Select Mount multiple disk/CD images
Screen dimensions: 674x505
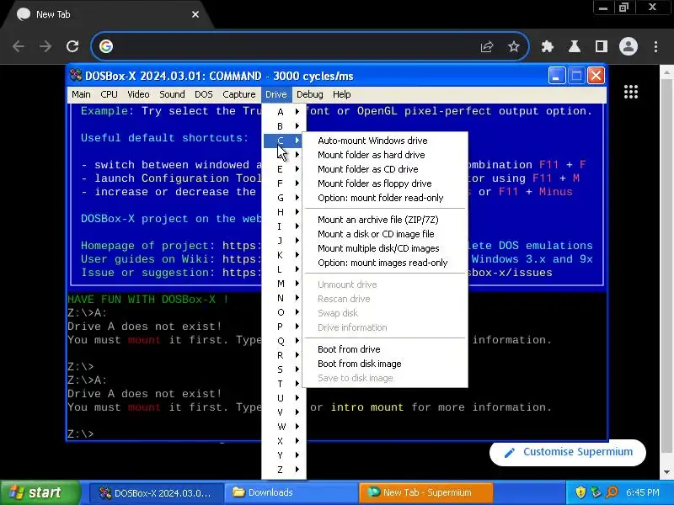[385, 248]
